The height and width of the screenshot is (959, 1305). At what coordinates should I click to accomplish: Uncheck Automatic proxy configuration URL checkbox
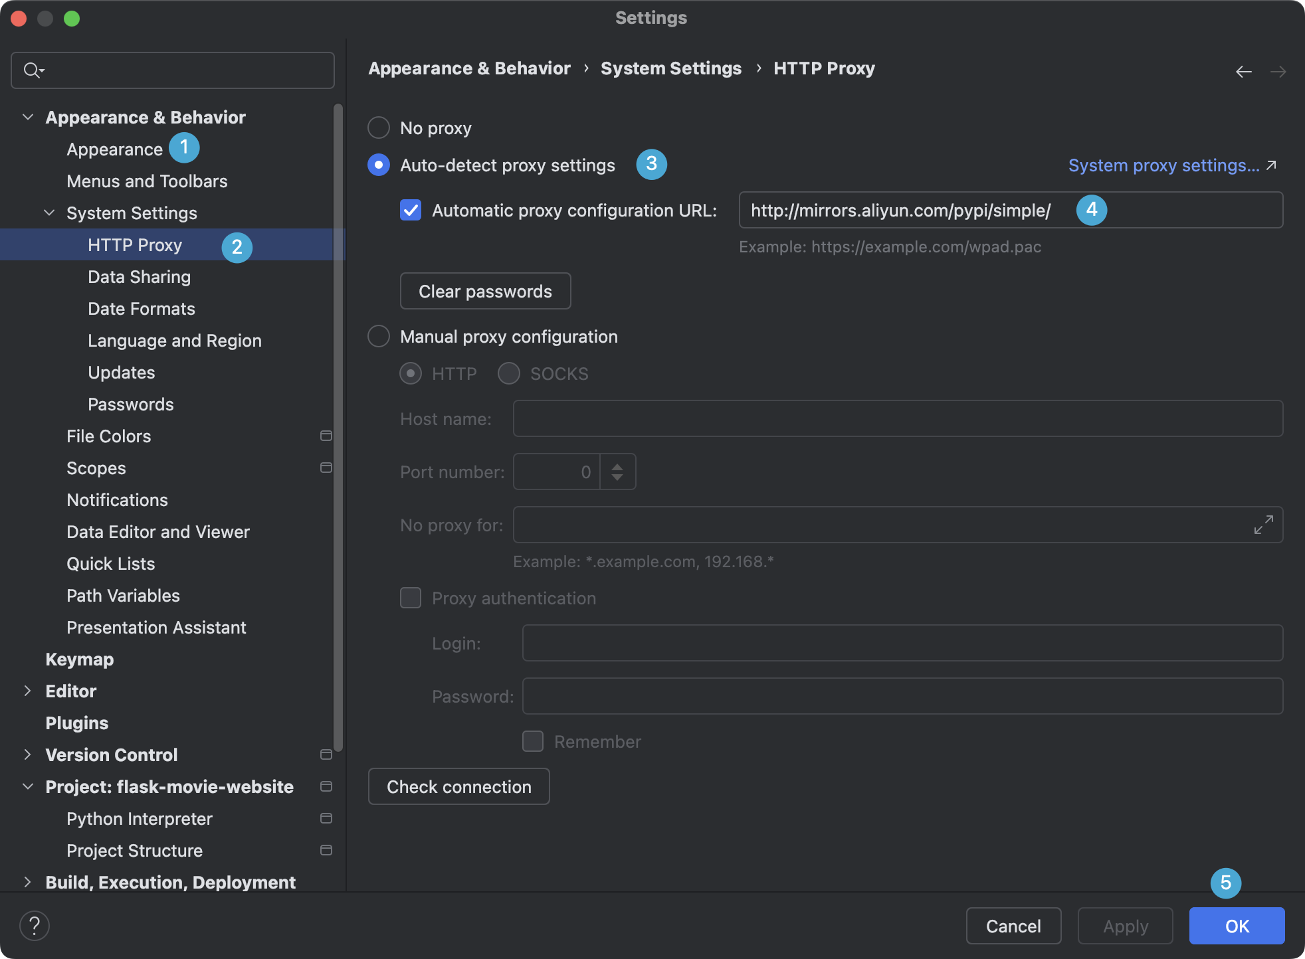(x=411, y=211)
